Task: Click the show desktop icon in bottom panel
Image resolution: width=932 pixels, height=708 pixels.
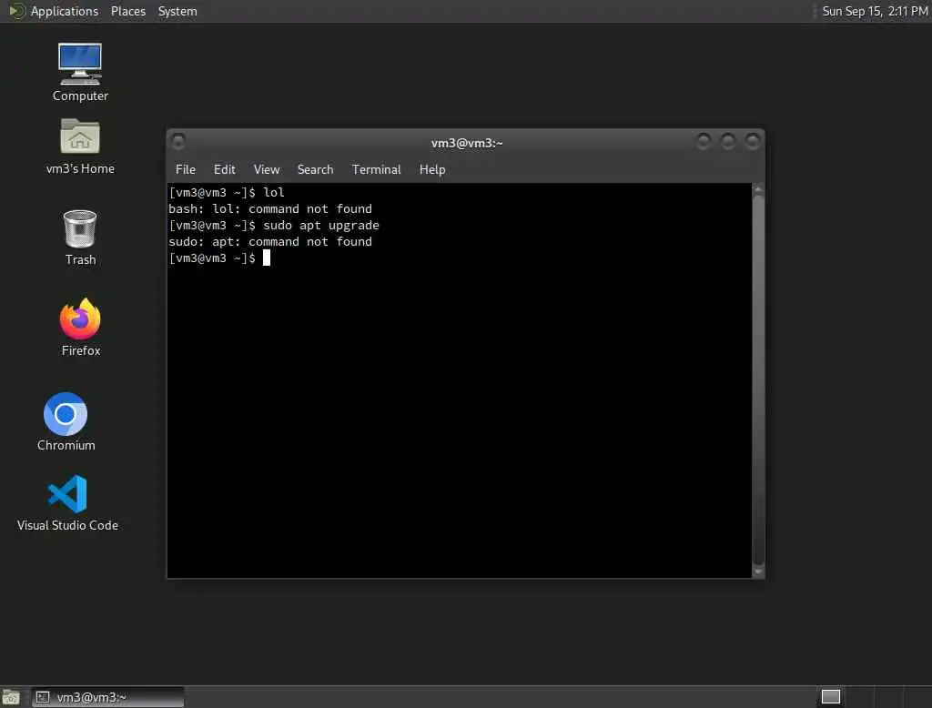Action: point(11,697)
